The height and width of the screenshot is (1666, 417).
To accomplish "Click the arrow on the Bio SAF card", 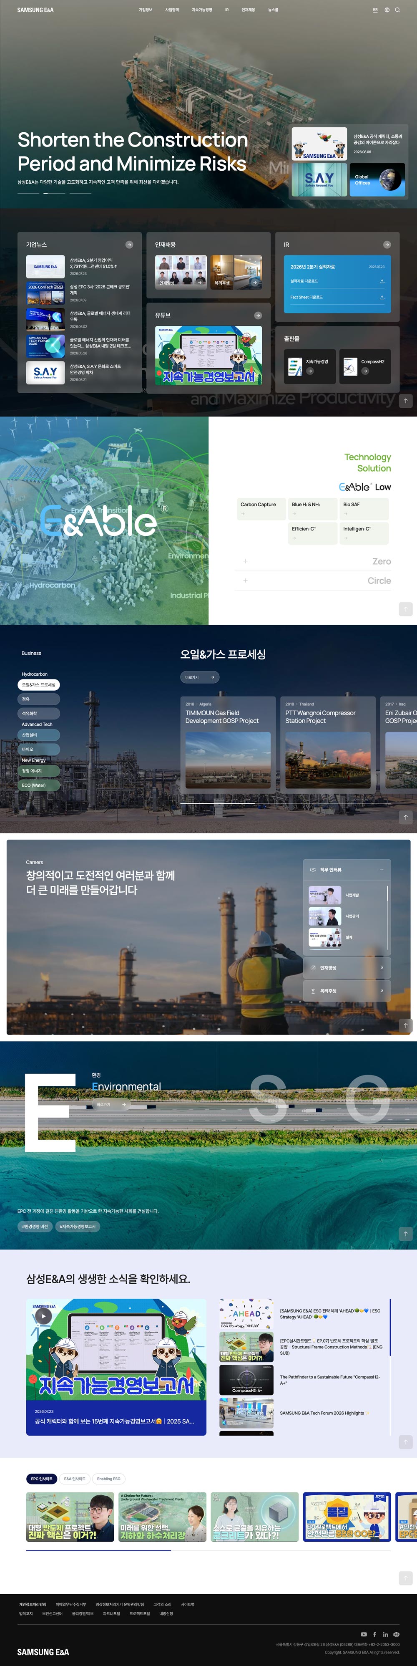I will pos(346,514).
